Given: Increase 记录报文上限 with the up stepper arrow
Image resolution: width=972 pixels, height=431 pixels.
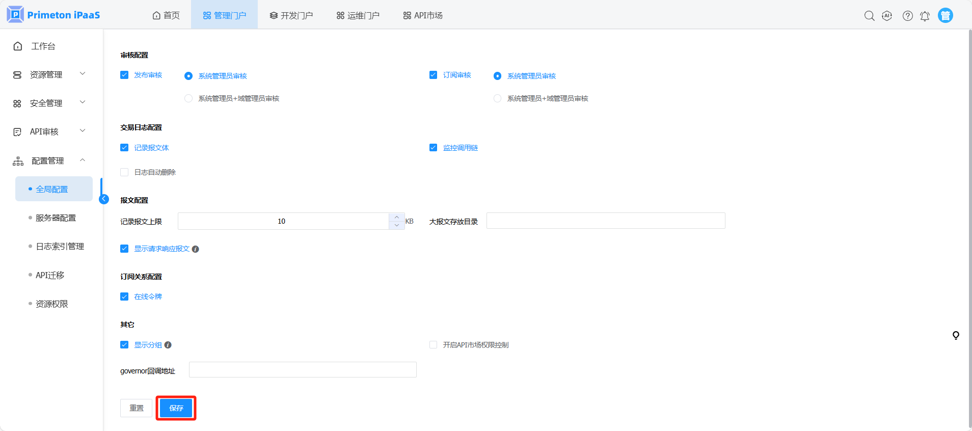Looking at the screenshot, I should point(397,217).
